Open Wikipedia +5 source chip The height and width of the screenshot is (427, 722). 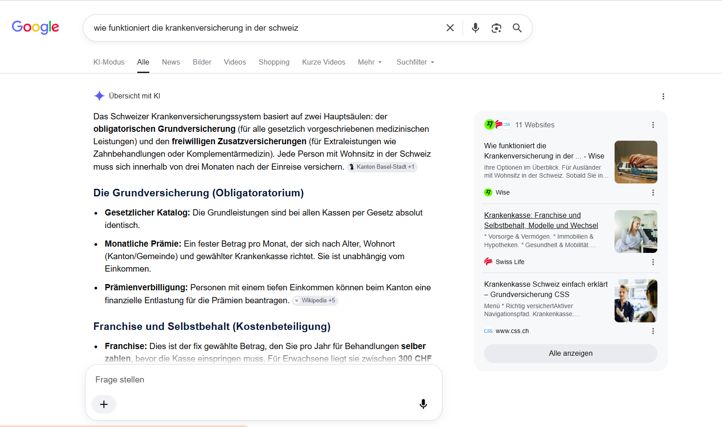(x=315, y=301)
